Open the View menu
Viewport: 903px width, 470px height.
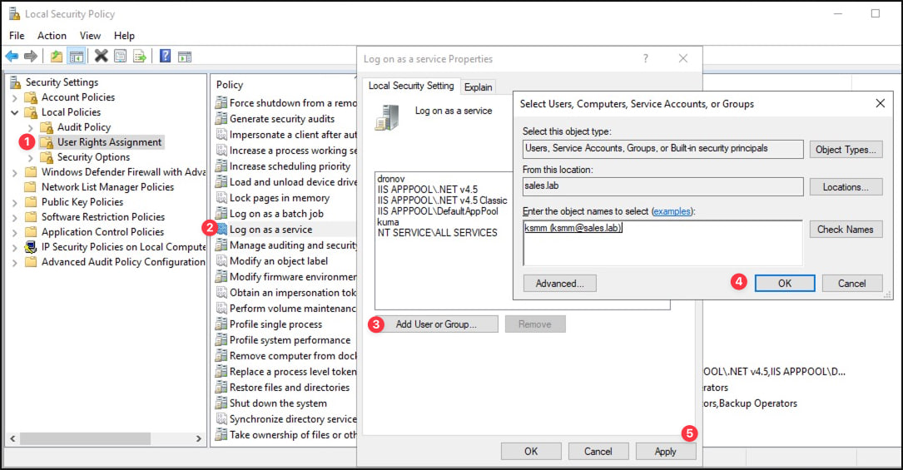click(x=90, y=36)
